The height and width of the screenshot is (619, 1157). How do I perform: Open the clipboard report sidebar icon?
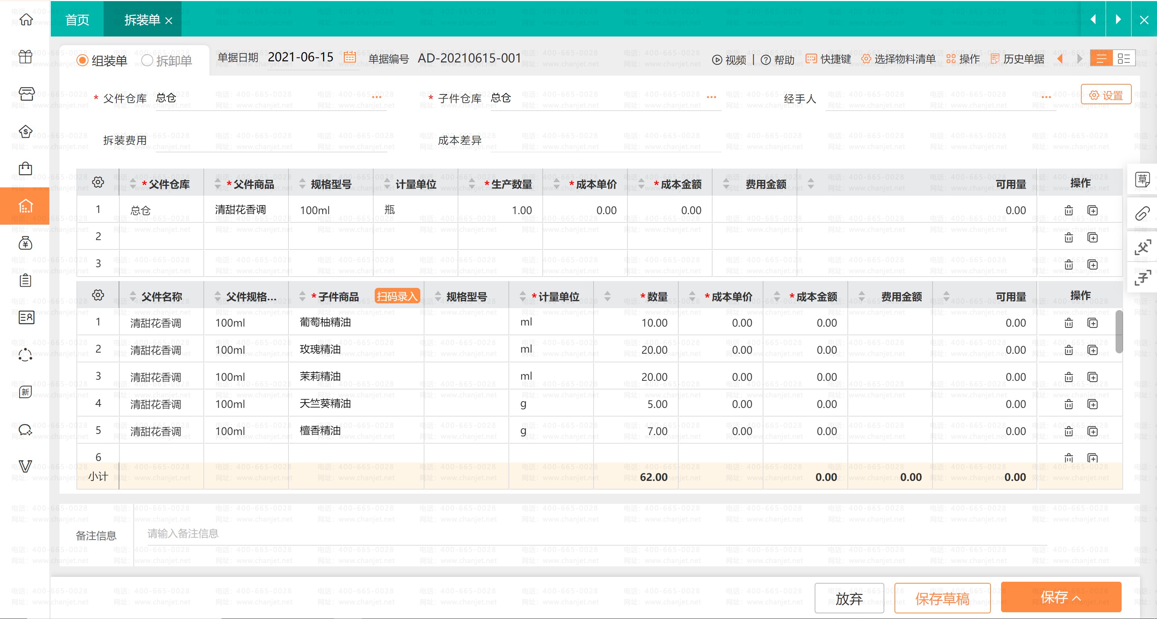click(26, 281)
